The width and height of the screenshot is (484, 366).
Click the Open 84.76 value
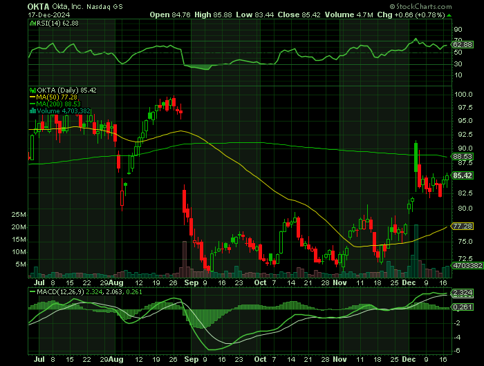[x=170, y=15]
